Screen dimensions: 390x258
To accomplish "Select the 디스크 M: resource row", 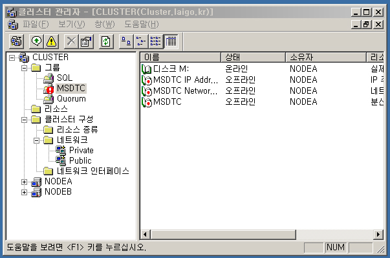I will [262, 69].
